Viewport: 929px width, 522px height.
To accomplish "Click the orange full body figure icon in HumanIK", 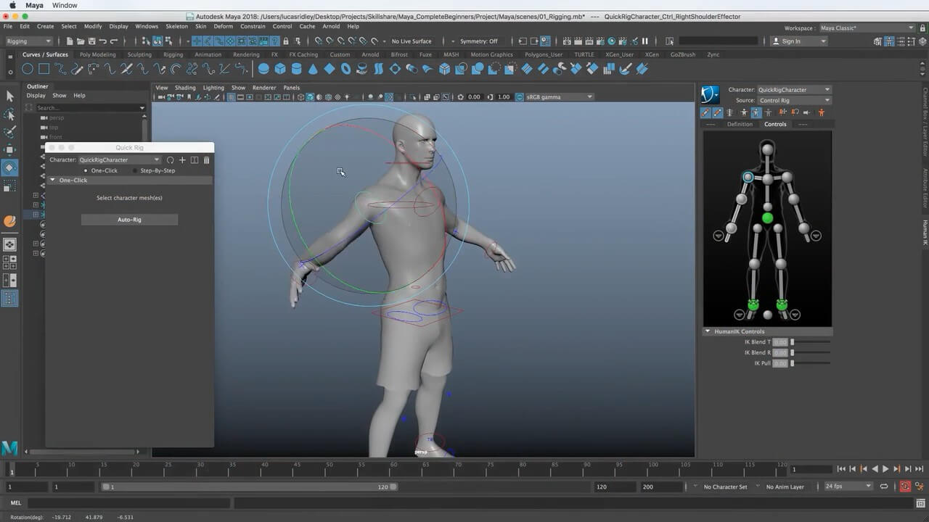I will [x=822, y=112].
